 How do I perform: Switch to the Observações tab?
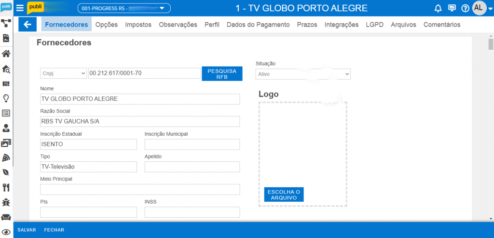pyautogui.click(x=178, y=25)
